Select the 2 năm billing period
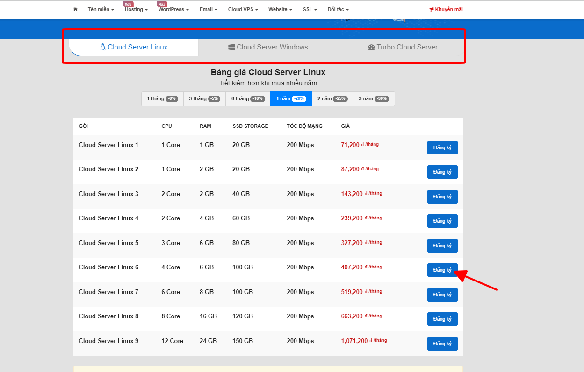The image size is (584, 372). (x=332, y=99)
